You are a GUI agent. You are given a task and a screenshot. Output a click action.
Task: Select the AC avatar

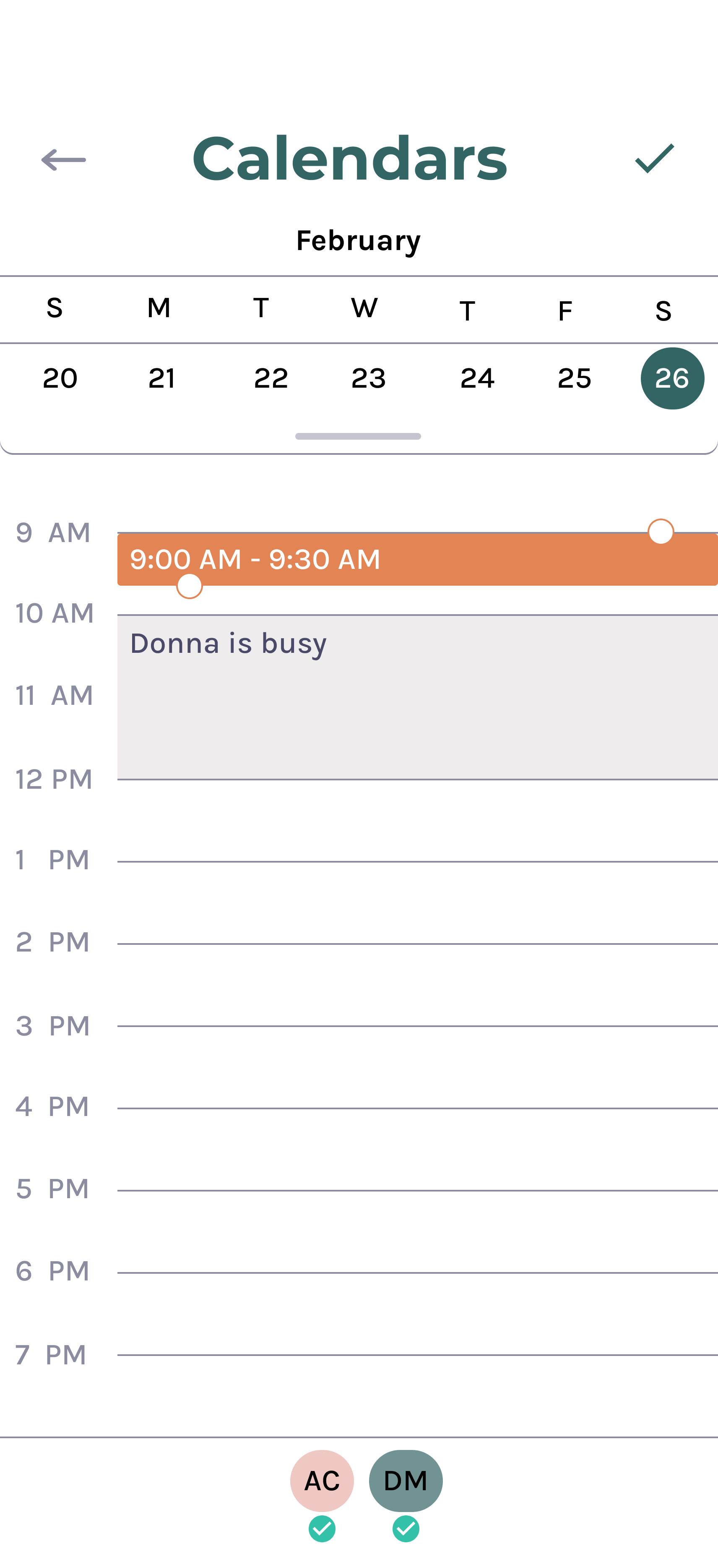pos(322,1480)
